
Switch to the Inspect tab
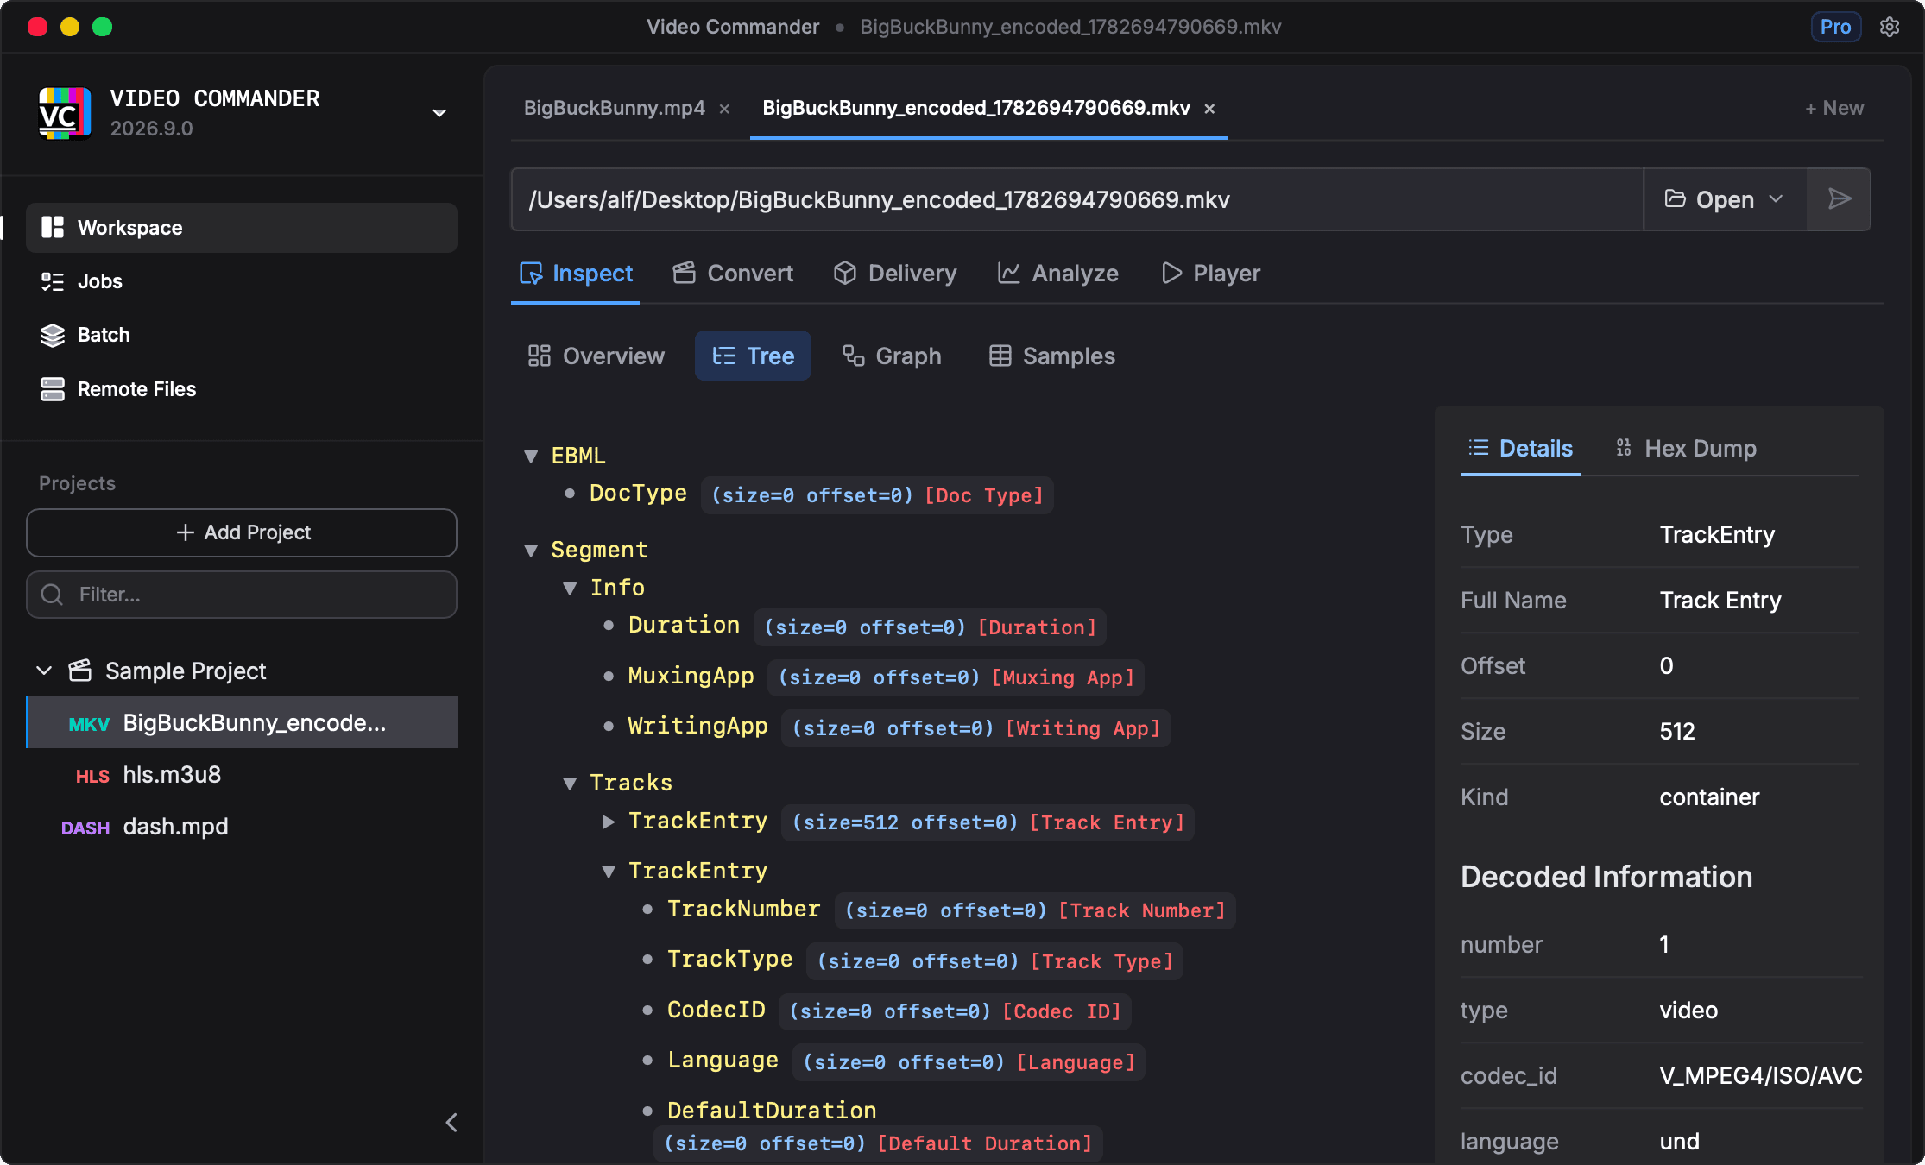[x=576, y=274]
